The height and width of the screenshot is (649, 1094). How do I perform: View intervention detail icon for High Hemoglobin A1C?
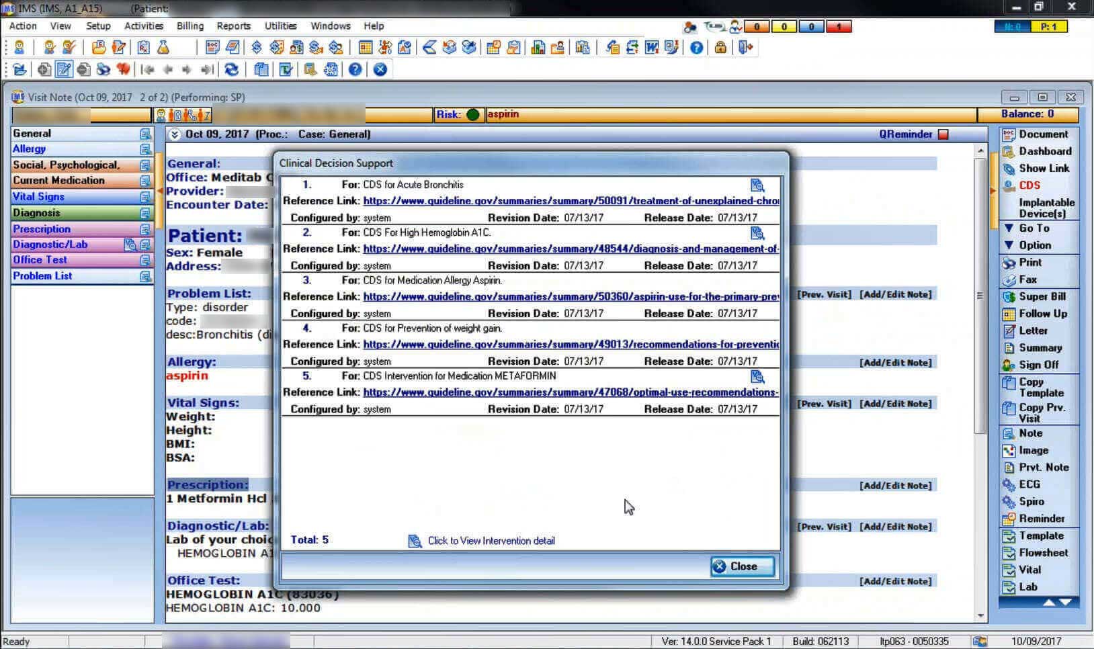point(757,233)
